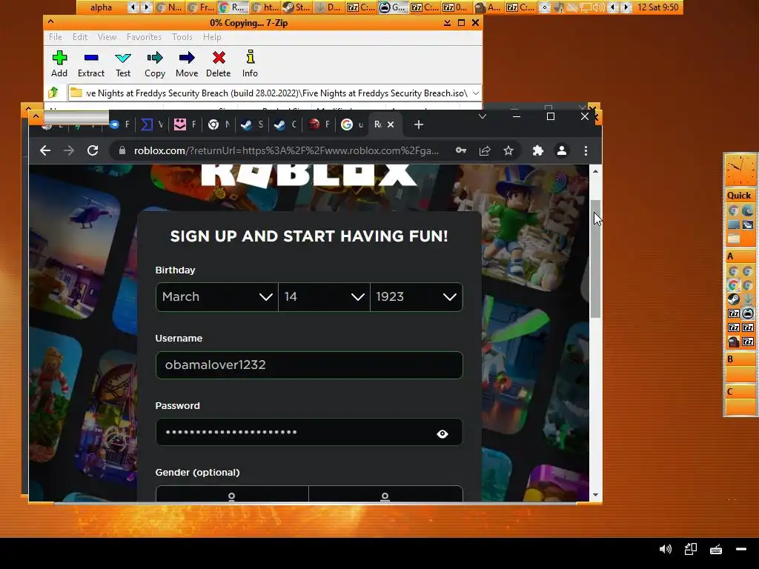Click the Among Us icon in section A
Image resolution: width=759 pixels, height=569 pixels.
point(733,342)
